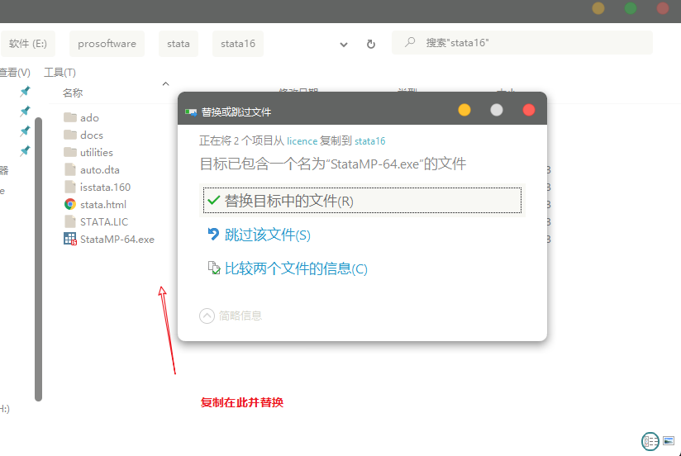Select the StataMP-64.exe file

tap(117, 240)
